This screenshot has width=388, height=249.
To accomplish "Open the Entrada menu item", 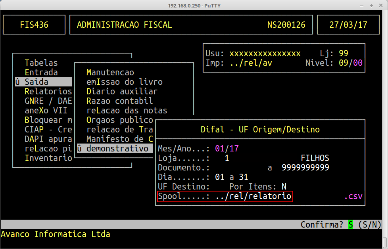I will (41, 72).
